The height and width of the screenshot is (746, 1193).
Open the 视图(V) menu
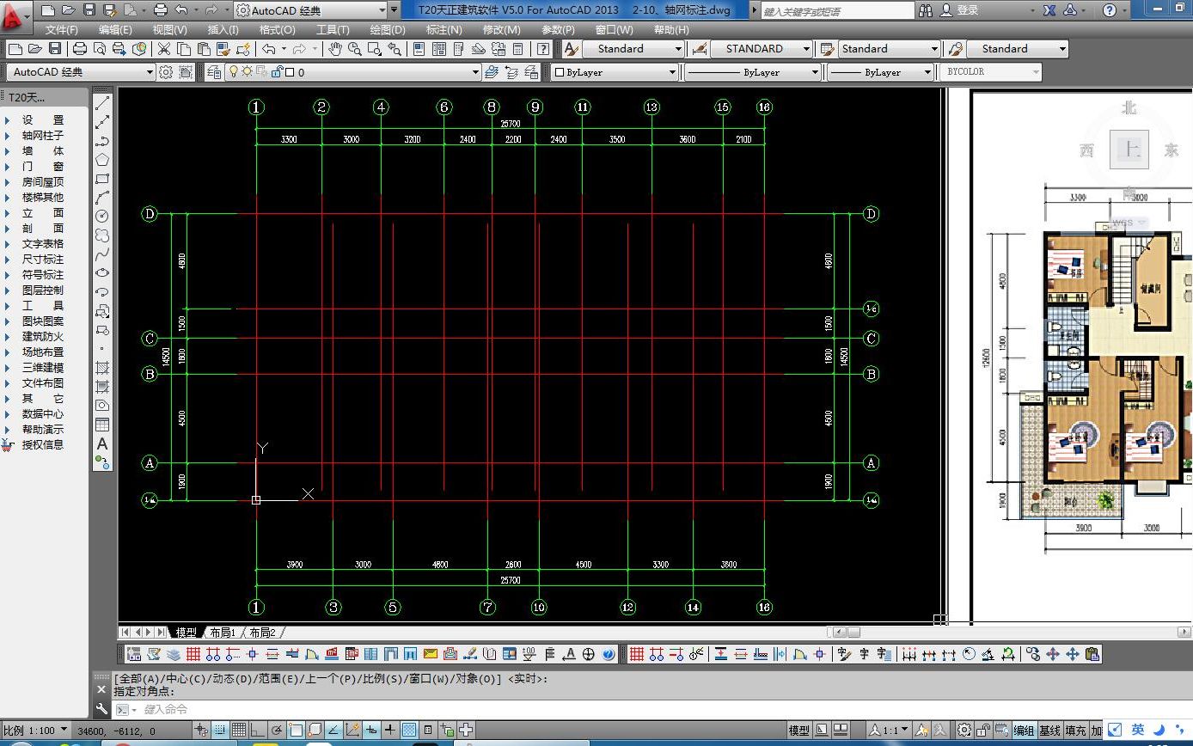[169, 29]
